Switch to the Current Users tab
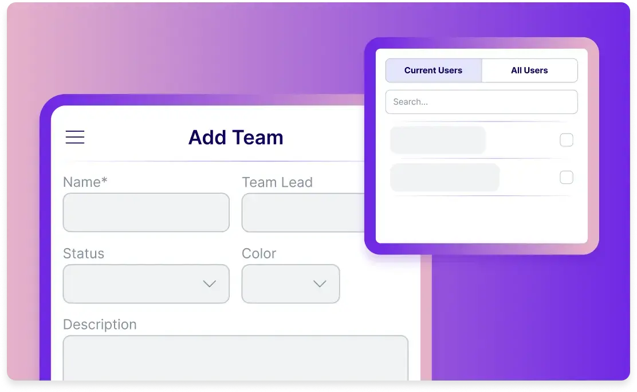This screenshot has width=637, height=392. pyautogui.click(x=433, y=70)
